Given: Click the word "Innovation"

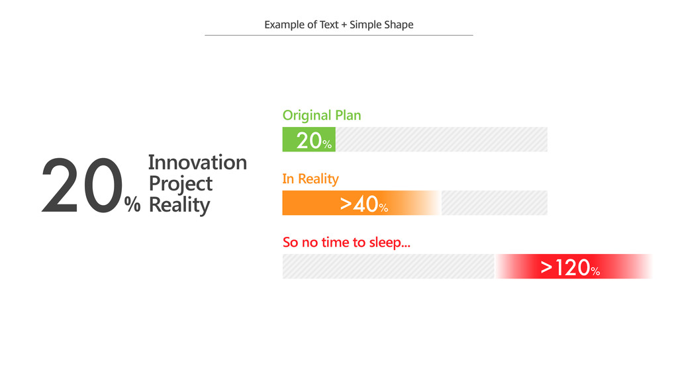Looking at the screenshot, I should tap(197, 162).
